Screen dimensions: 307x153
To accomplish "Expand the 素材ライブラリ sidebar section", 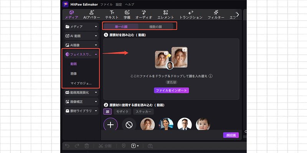I will click(81, 111).
